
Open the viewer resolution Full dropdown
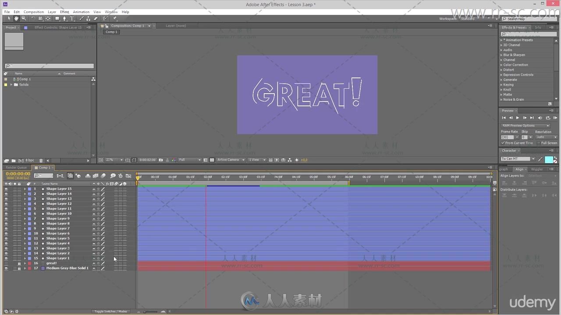(x=189, y=160)
